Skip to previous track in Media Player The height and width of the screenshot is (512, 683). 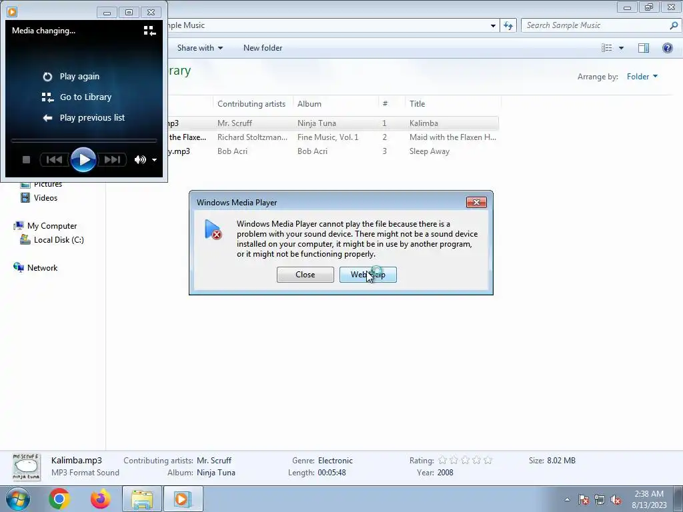pos(55,160)
